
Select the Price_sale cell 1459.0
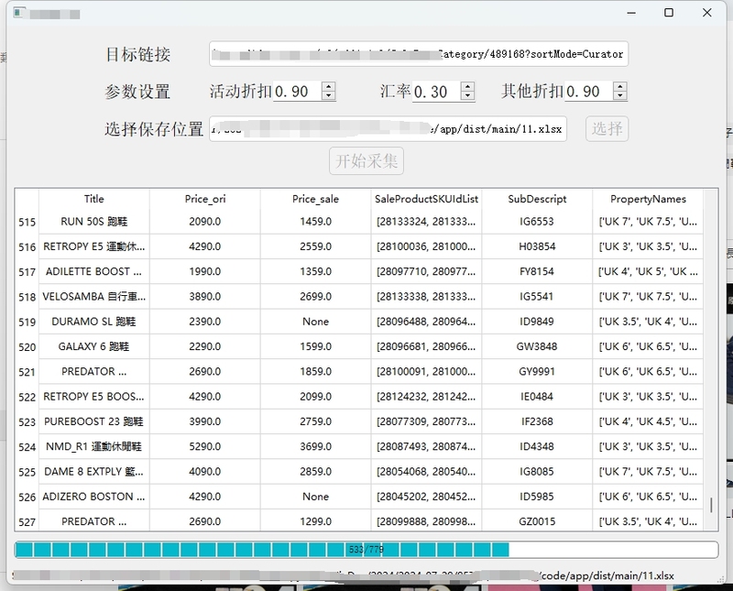pos(315,222)
